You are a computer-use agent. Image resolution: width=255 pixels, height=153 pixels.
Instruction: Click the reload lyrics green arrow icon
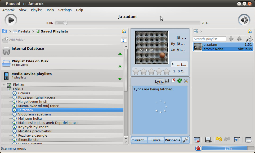pos(180,81)
